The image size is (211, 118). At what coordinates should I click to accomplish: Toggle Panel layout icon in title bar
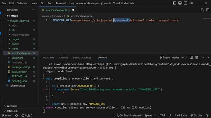[x=180, y=3]
